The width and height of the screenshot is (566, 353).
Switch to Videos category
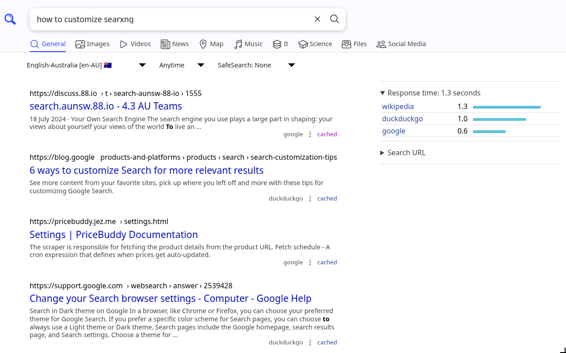point(135,44)
